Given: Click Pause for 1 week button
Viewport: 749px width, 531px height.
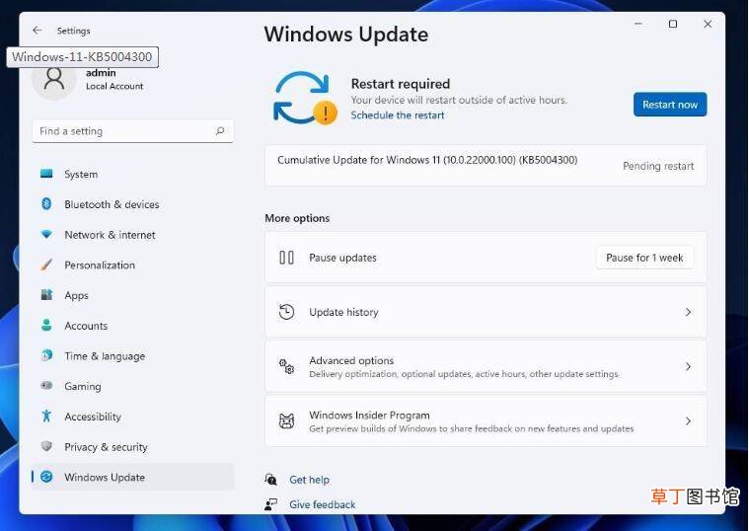Looking at the screenshot, I should pos(644,258).
